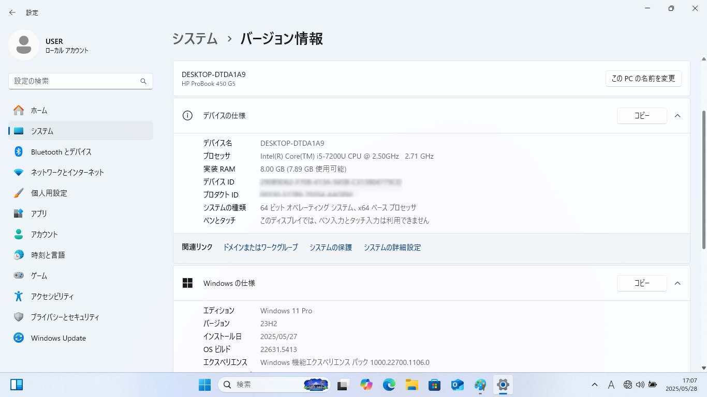Open the clock showing 17:07 2025/05/28
Image resolution: width=707 pixels, height=397 pixels.
pyautogui.click(x=681, y=384)
